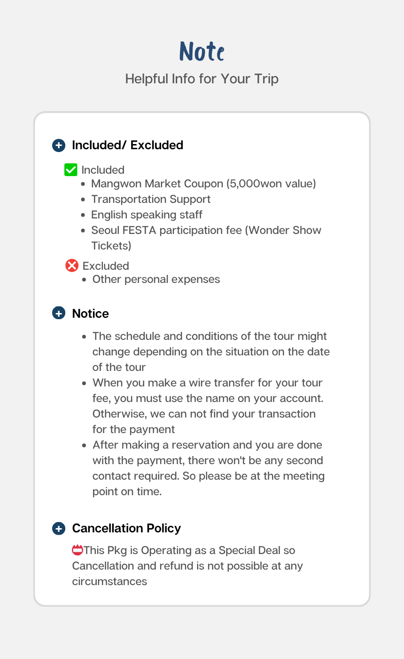
Task: Expand the Cancellation Policy heading
Action: [x=126, y=529]
